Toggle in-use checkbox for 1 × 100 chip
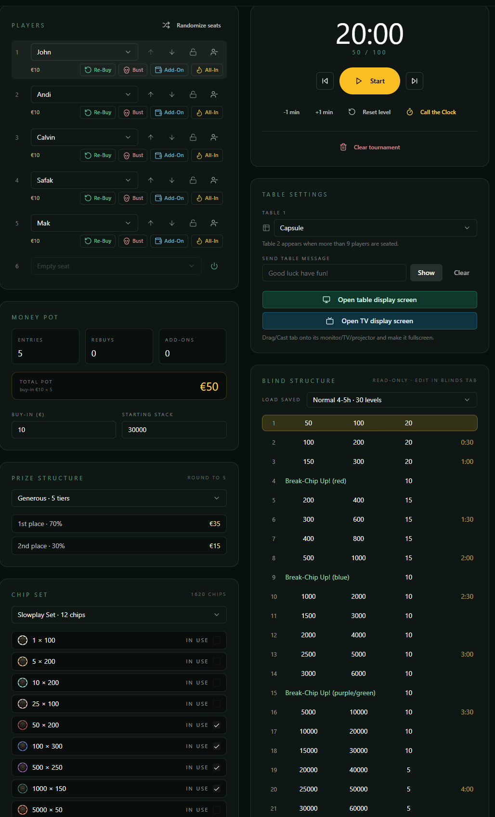This screenshot has width=495, height=817. [217, 640]
